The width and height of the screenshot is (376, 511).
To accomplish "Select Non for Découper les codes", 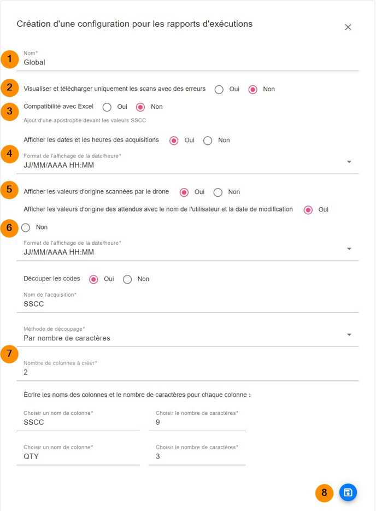I will click(x=127, y=279).
